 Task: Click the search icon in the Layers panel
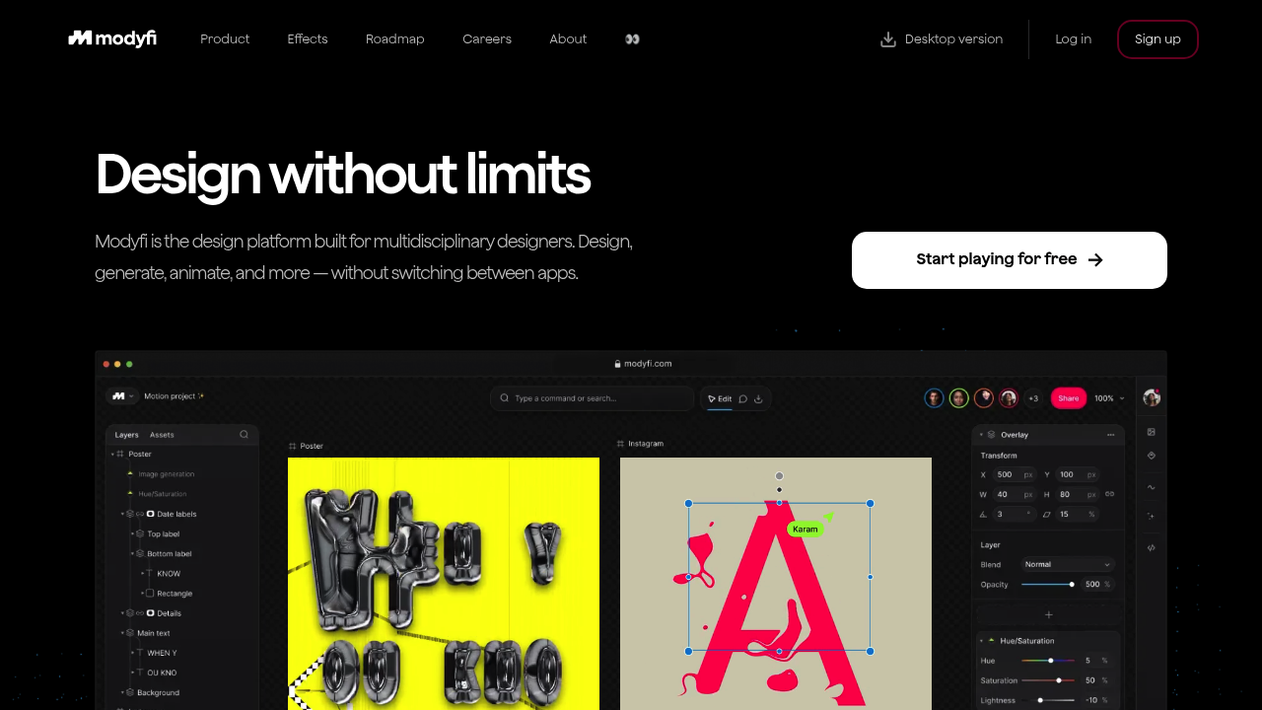coord(244,434)
